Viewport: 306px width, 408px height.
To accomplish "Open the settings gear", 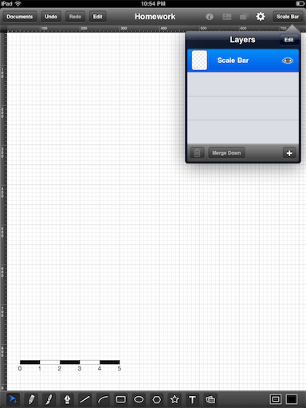I will 261,17.
